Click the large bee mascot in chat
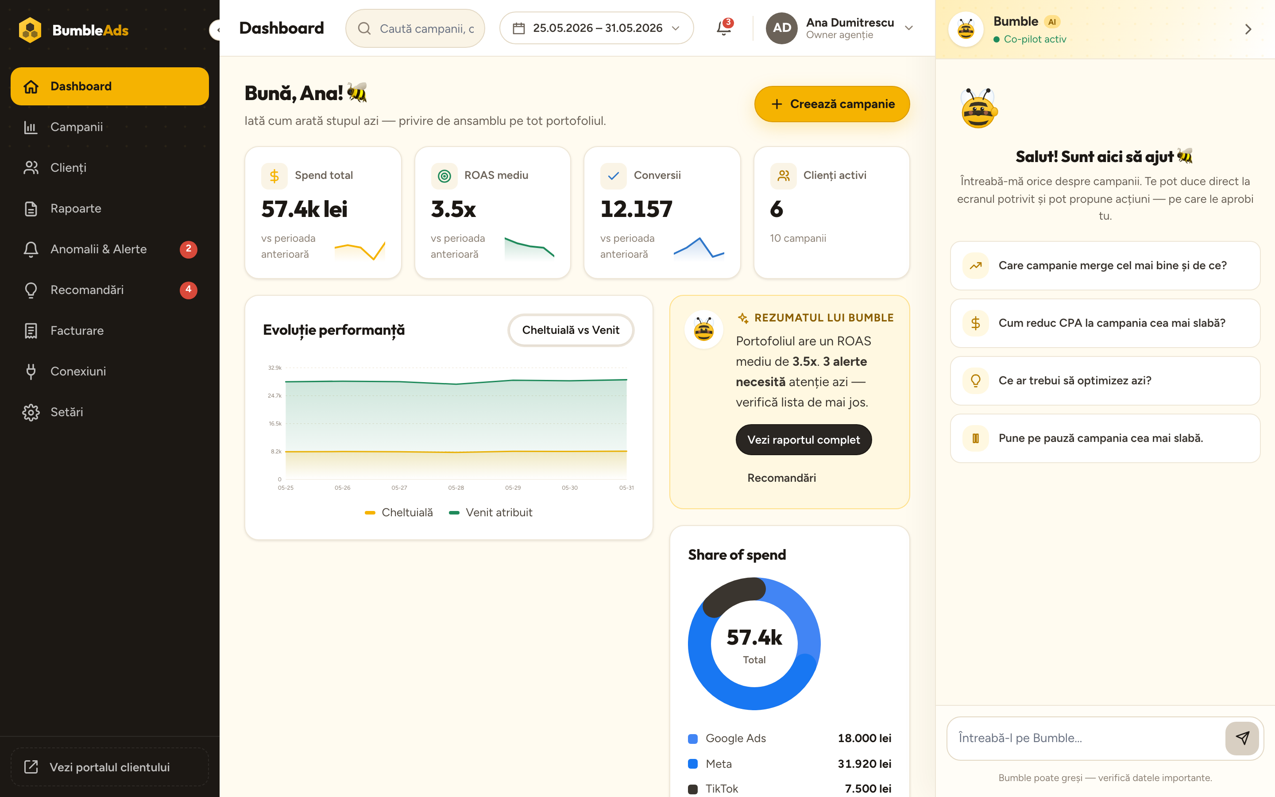 tap(978, 108)
